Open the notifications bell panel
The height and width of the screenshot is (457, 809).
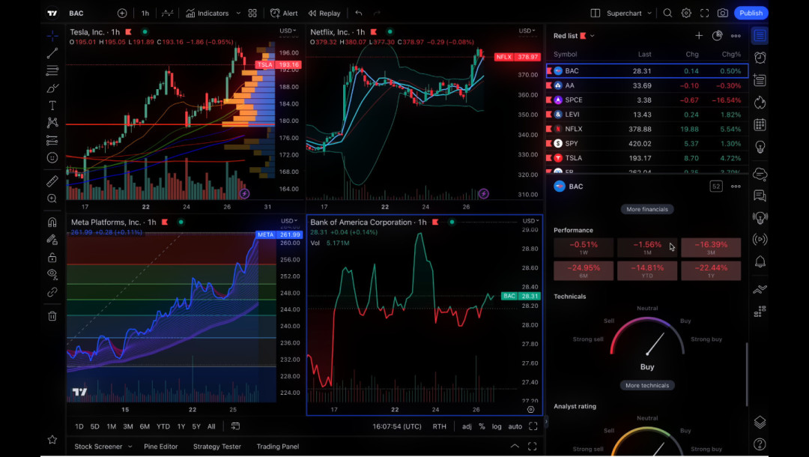coord(760,261)
